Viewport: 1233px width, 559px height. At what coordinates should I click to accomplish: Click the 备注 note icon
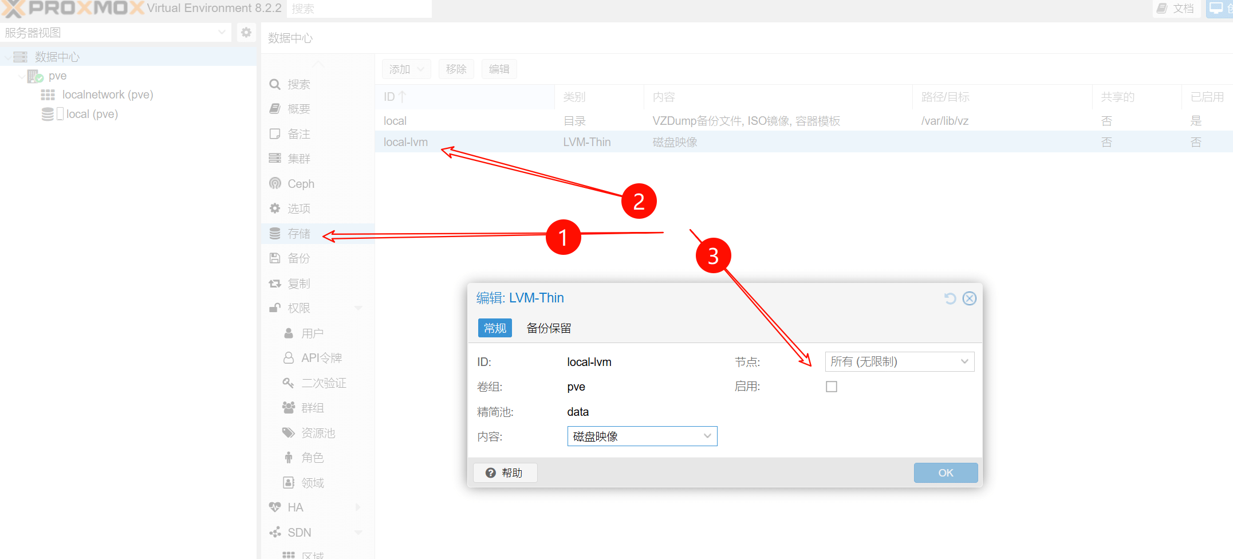[x=275, y=134]
